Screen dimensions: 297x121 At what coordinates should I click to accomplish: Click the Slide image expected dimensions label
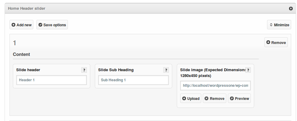point(213,73)
